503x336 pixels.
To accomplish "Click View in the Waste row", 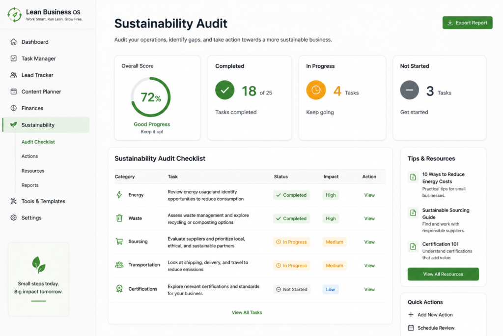I will click(x=369, y=218).
